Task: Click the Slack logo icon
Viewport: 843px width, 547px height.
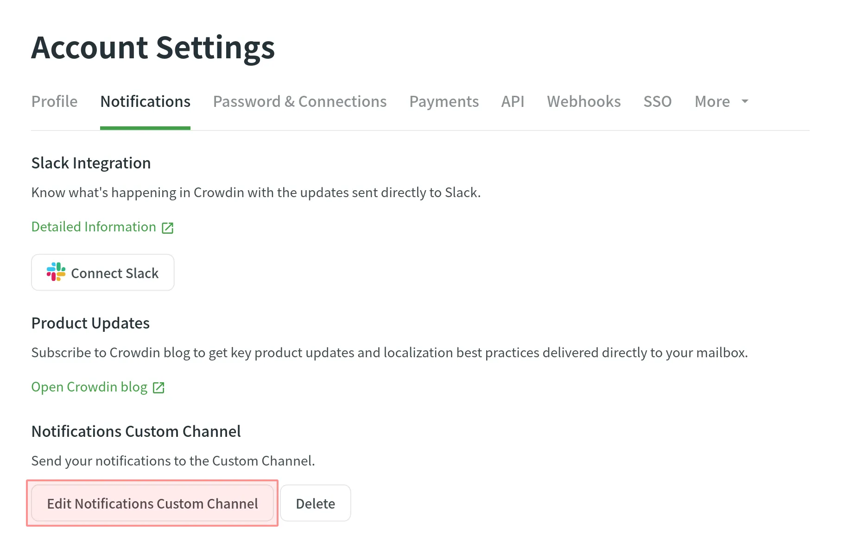Action: click(56, 272)
